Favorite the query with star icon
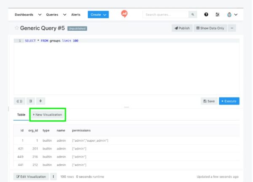 (16, 28)
